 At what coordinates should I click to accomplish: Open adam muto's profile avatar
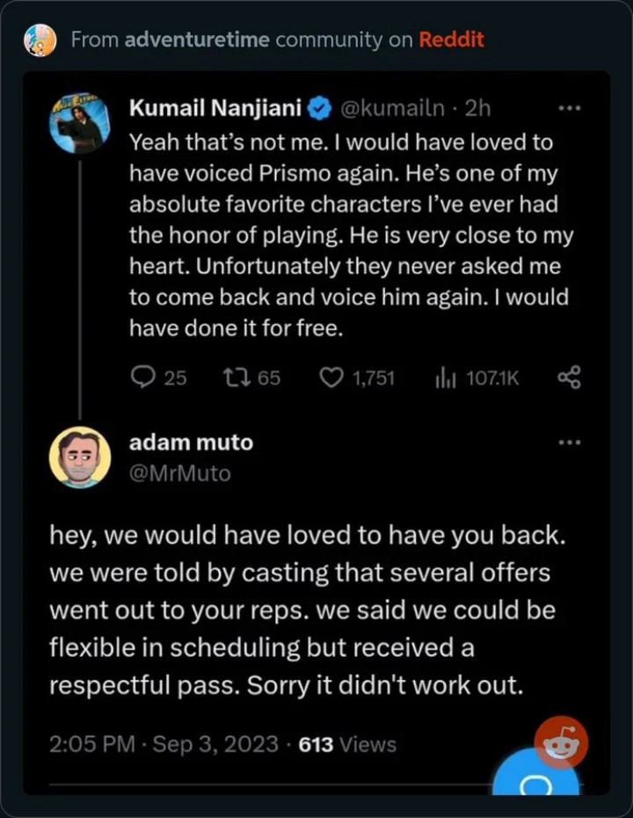79,457
